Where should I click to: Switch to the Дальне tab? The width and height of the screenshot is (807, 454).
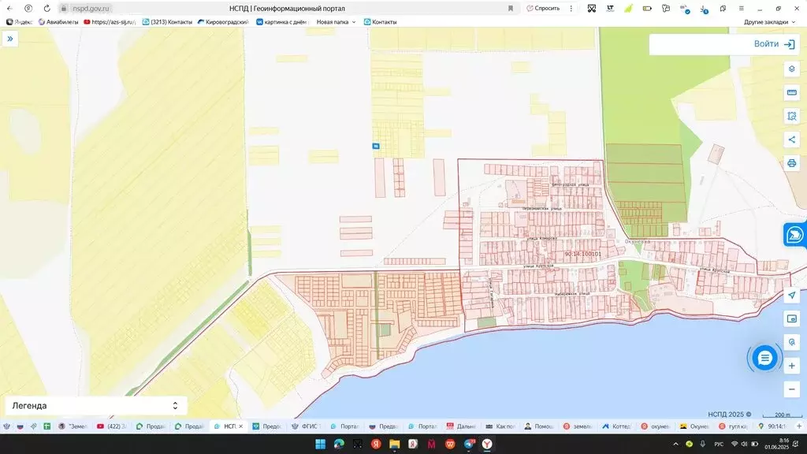click(x=461, y=426)
